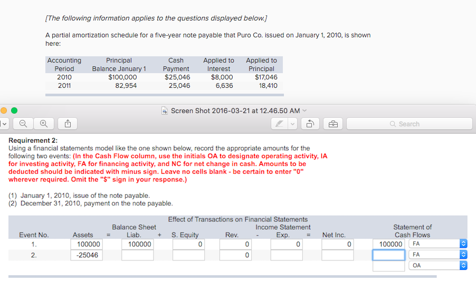Click the 82,954 principal balance for 2011

coord(126,86)
